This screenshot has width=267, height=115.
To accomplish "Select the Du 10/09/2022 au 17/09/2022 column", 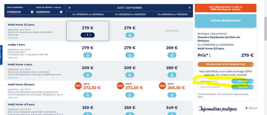I will (x=173, y=14).
